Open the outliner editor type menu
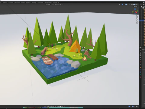 [141, 4]
